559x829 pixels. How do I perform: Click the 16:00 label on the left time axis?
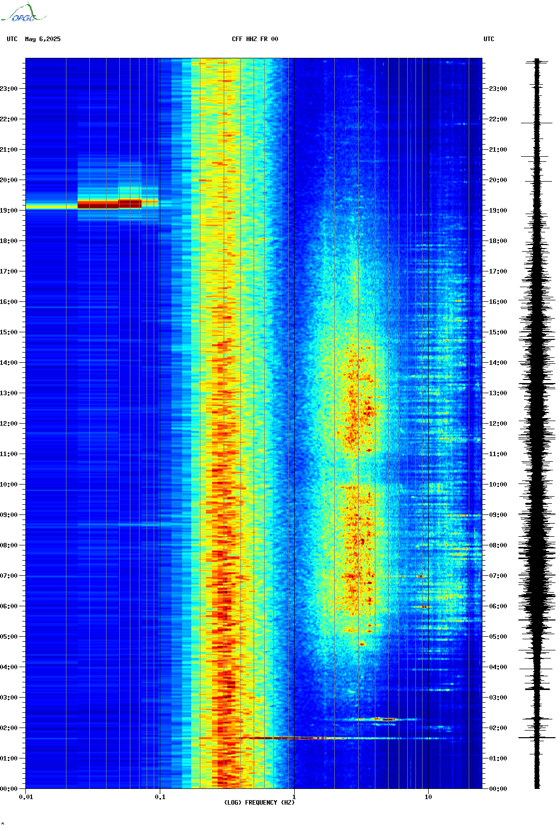tap(9, 302)
